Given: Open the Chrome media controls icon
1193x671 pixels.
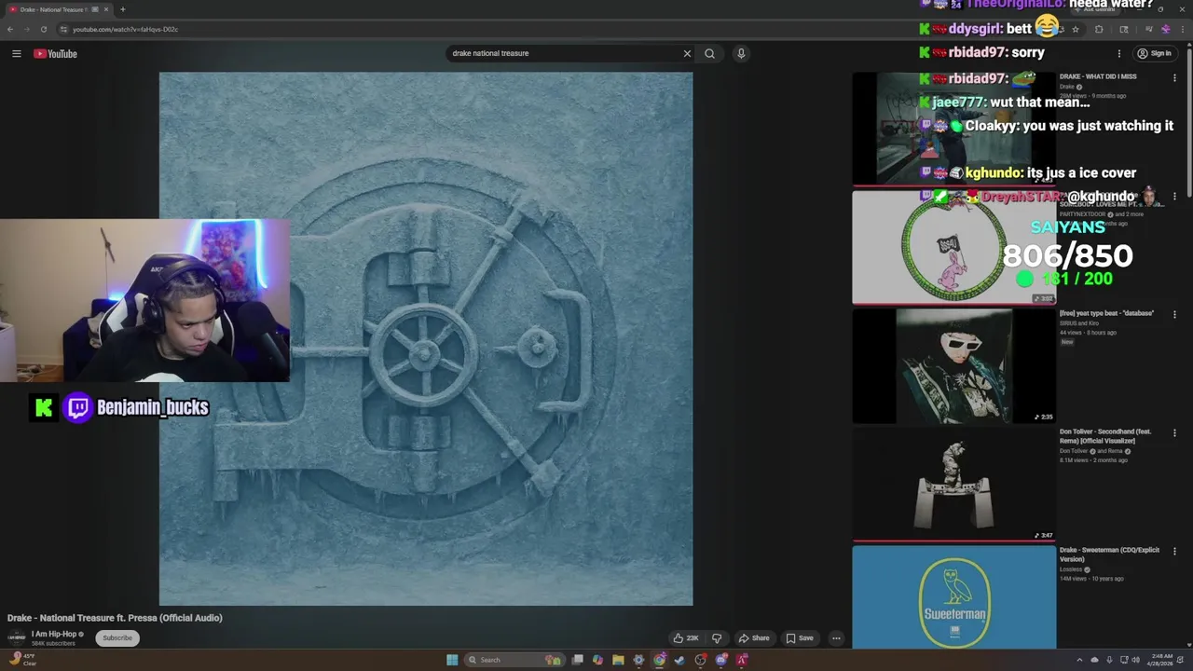Looking at the screenshot, I should point(1149,29).
